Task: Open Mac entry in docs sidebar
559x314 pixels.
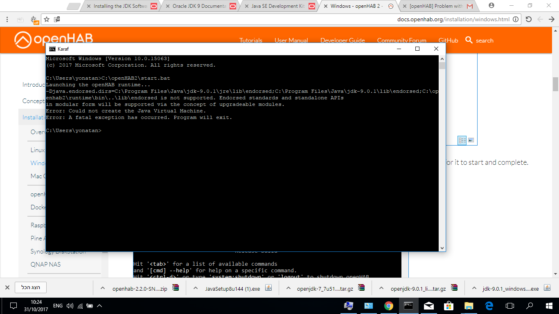Action: pyautogui.click(x=38, y=176)
